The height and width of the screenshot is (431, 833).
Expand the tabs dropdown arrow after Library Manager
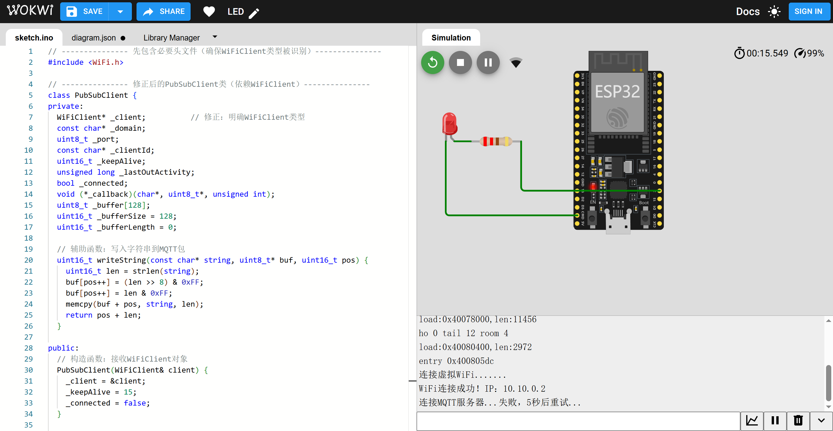(215, 37)
